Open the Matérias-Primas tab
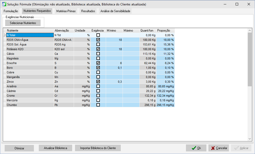 pos(66,11)
